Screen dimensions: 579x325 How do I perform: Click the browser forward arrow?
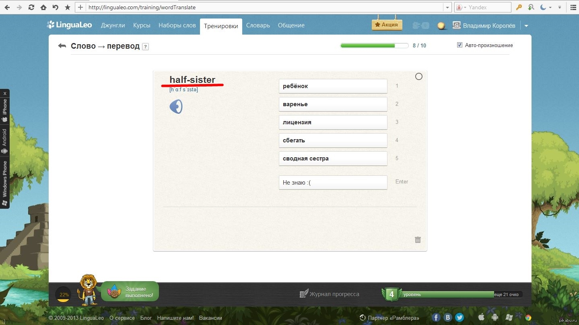(x=19, y=7)
